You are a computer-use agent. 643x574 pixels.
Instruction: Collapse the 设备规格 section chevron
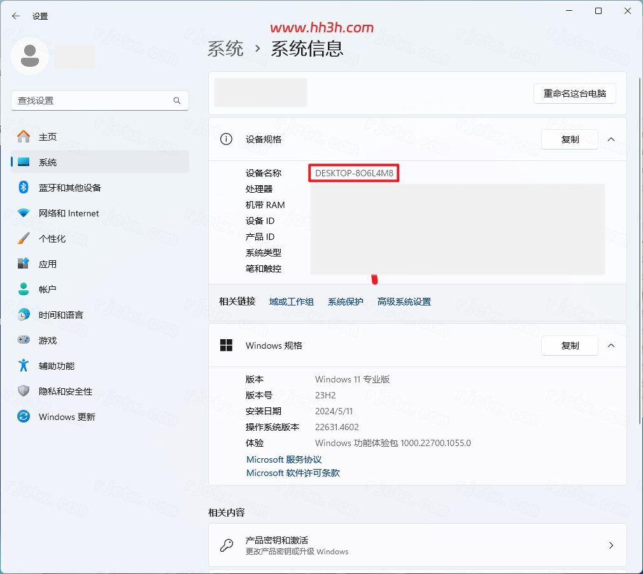tap(611, 139)
